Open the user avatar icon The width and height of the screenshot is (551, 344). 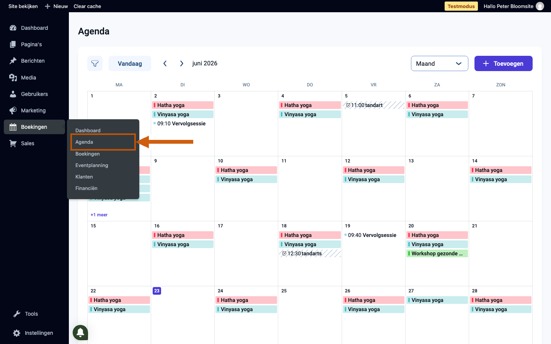coord(540,6)
